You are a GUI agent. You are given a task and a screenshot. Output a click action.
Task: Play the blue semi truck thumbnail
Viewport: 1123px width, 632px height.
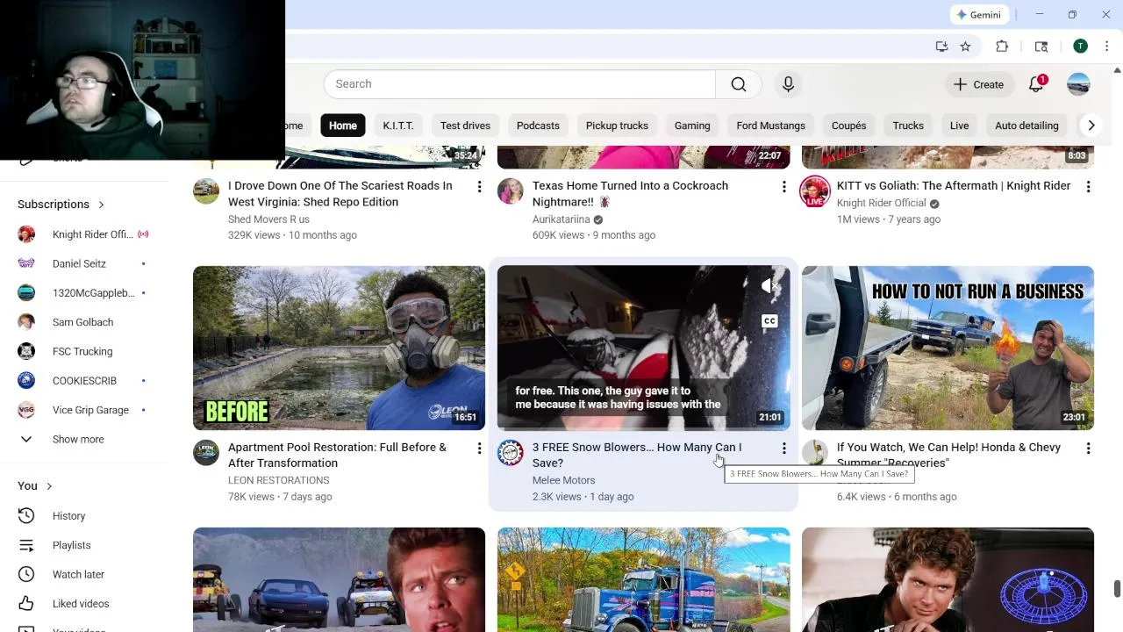(643, 579)
